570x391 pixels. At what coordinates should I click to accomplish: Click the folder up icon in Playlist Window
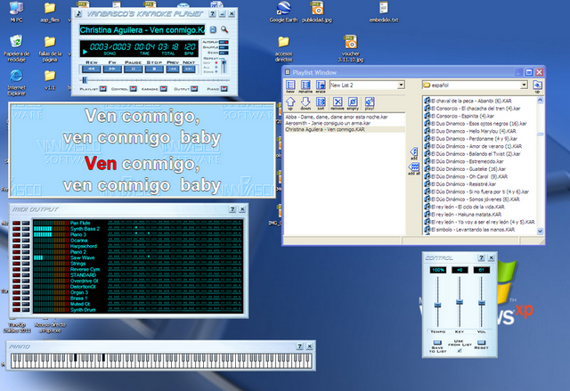pos(537,86)
